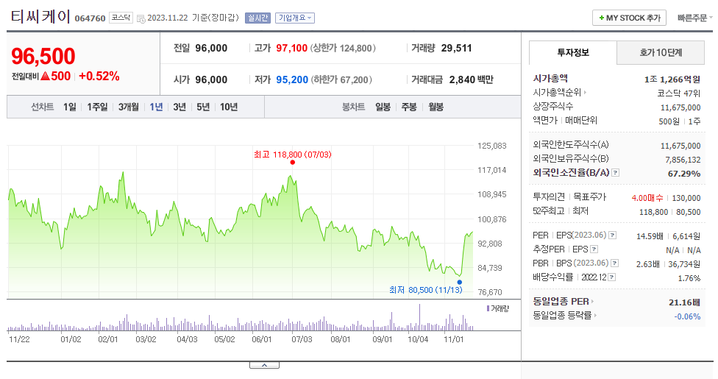This screenshot has width=718, height=379.
Task: Click the 저가 value 95,200
Action: pos(292,79)
